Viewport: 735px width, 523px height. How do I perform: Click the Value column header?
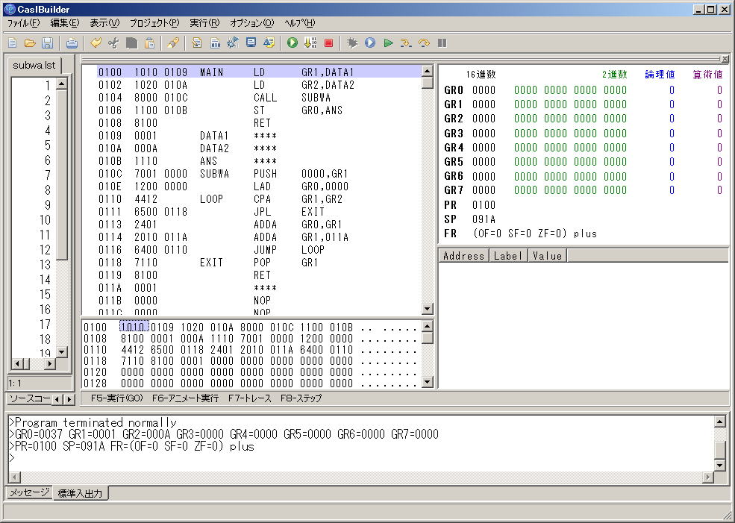coord(547,256)
